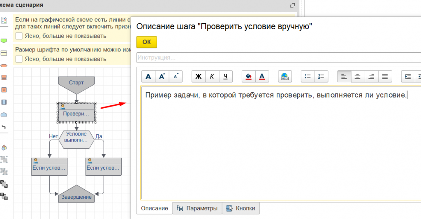This screenshot has height=219, width=421.
Task: Click the group objects icon
Action: [x=4, y=160]
